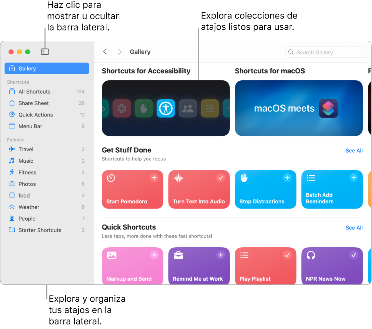The image size is (372, 329).
Task: Open the Starter Shortcuts folder
Action: [47, 230]
